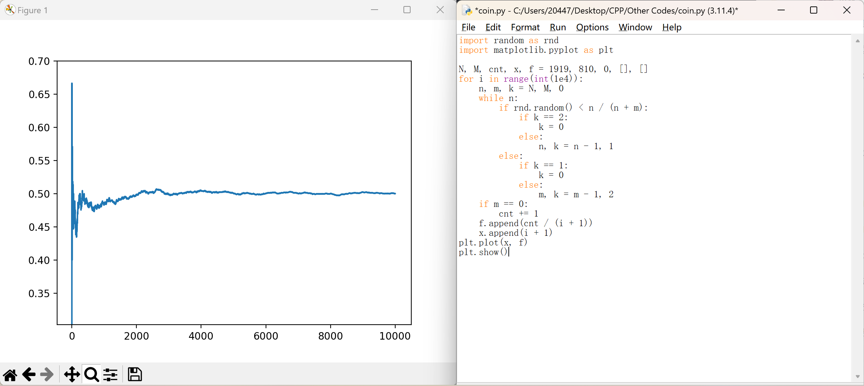Screen dimensions: 864x386
Task: Place cursor in 'N, M, cnt, x, f' assignment line
Action: (553, 69)
